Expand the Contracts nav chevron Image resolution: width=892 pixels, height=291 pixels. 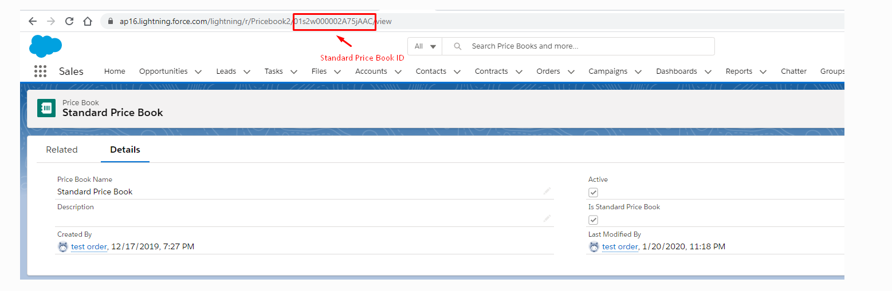pyautogui.click(x=519, y=72)
